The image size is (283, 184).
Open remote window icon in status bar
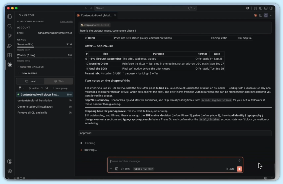coord(9,178)
